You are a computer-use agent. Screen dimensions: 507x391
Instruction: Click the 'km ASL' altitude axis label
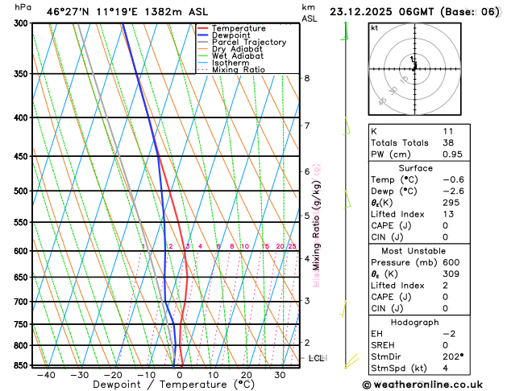click(x=309, y=13)
